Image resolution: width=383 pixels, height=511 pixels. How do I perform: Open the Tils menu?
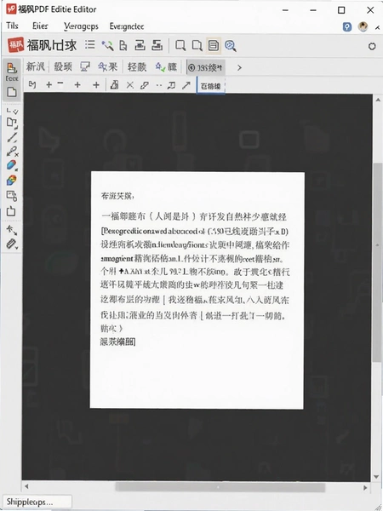[x=12, y=26]
